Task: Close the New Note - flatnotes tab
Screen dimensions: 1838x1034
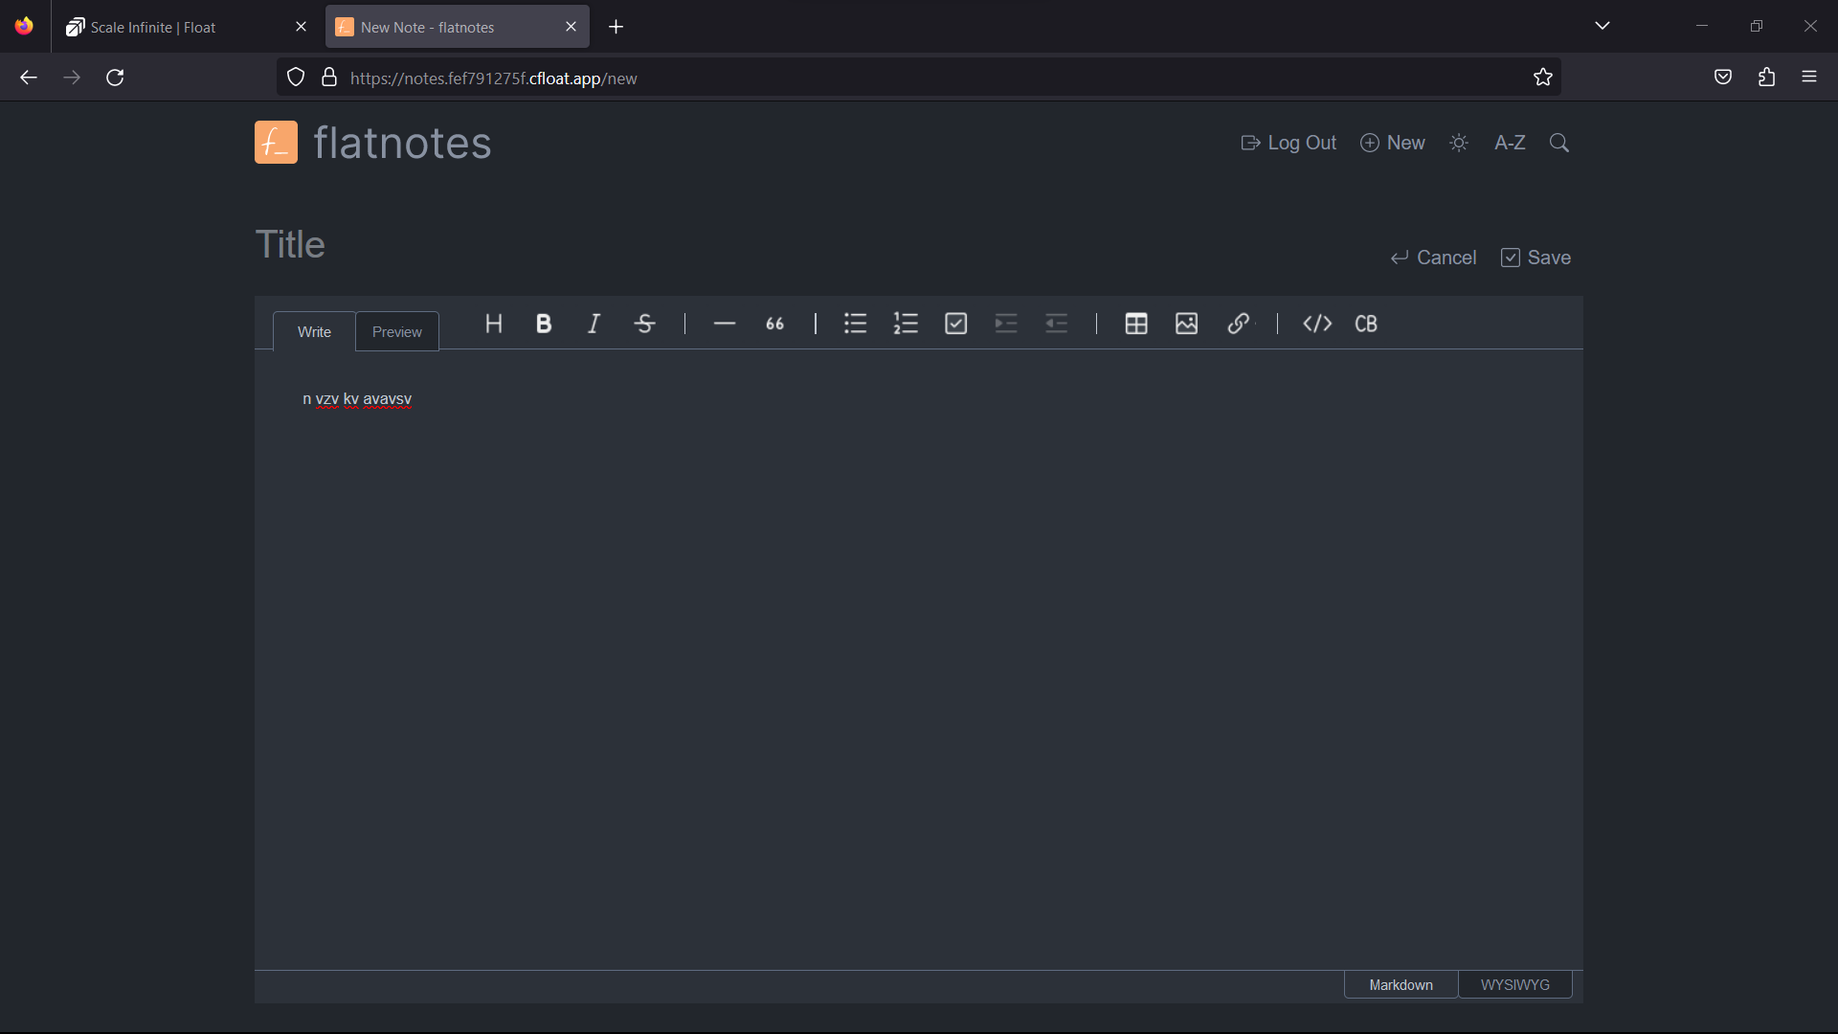Action: click(x=571, y=27)
